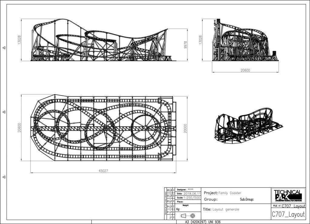Select the 45027 overall length dimension
Image resolution: width=310 pixels, height=224 pixels.
pyautogui.click(x=103, y=170)
